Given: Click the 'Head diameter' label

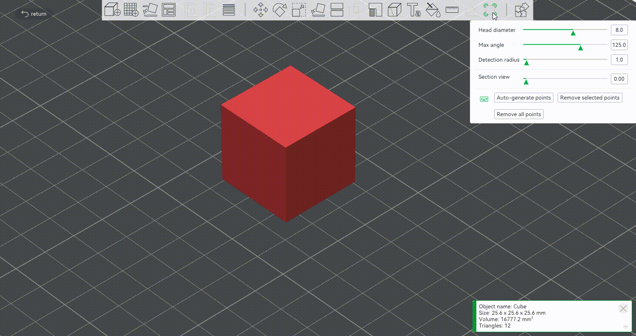Looking at the screenshot, I should point(497,30).
